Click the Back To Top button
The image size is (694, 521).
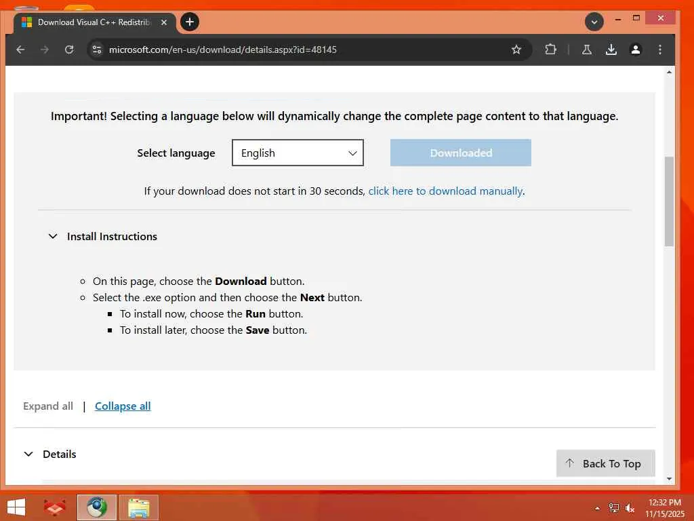pos(605,463)
